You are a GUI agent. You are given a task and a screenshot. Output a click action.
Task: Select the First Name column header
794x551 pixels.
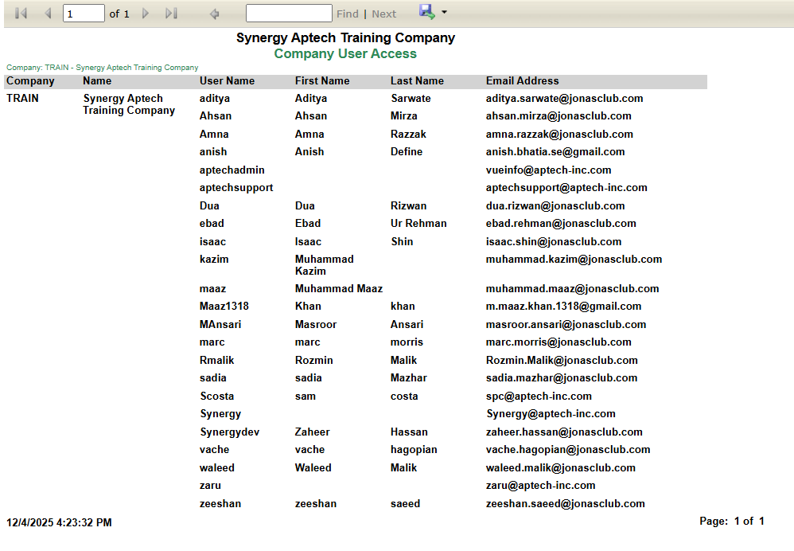tap(322, 81)
